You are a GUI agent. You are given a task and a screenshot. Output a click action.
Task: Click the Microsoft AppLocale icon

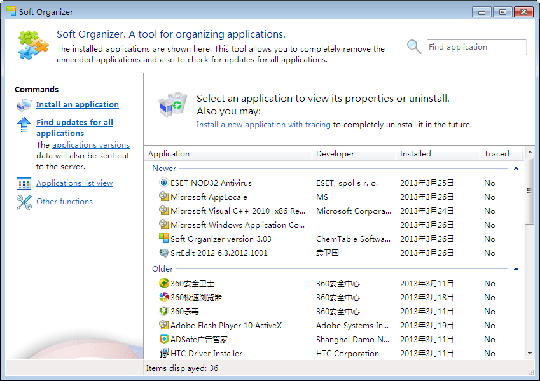pyautogui.click(x=163, y=197)
